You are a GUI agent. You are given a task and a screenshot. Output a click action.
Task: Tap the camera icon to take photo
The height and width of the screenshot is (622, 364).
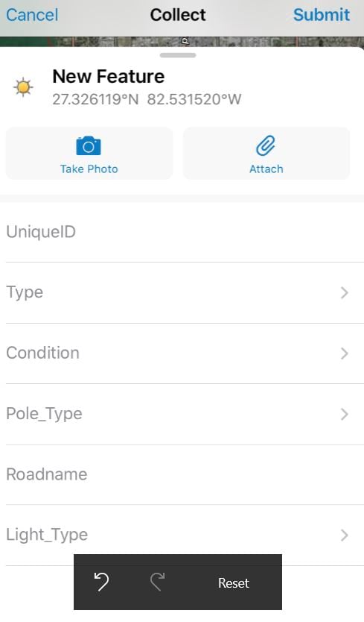coord(89,146)
